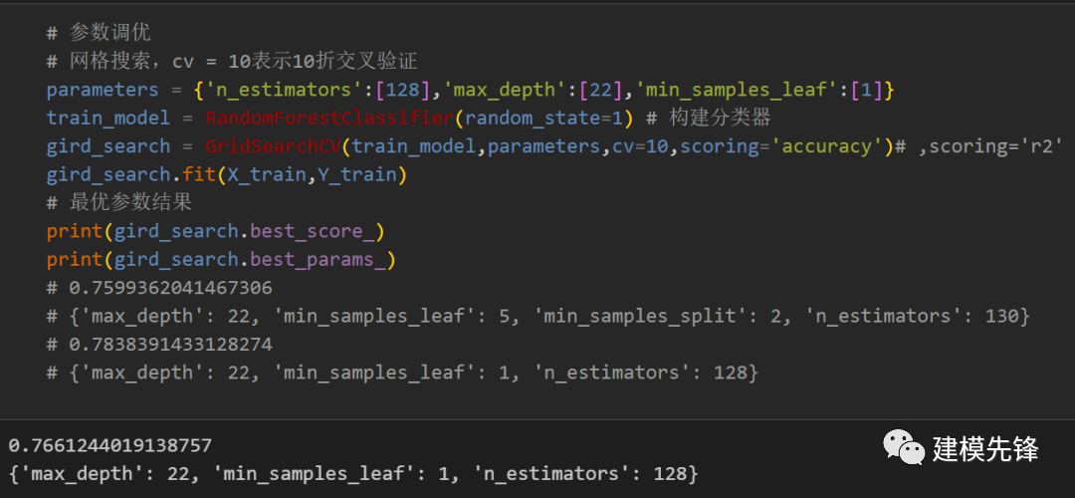
Task: Click the parameters variable on the assignment line
Action: point(103,90)
